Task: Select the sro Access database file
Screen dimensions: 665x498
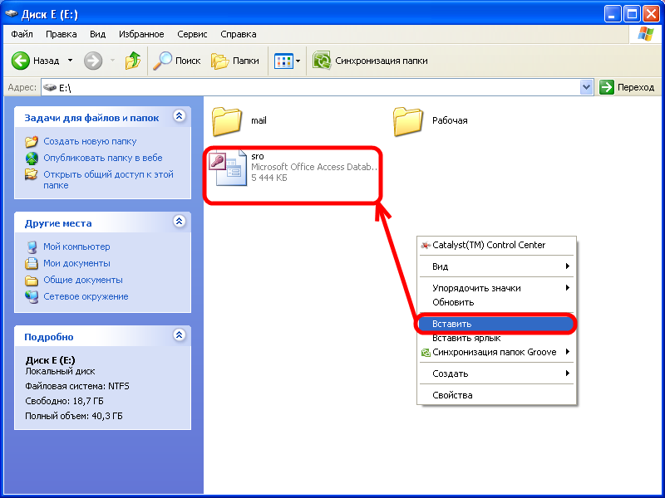Action: (226, 167)
